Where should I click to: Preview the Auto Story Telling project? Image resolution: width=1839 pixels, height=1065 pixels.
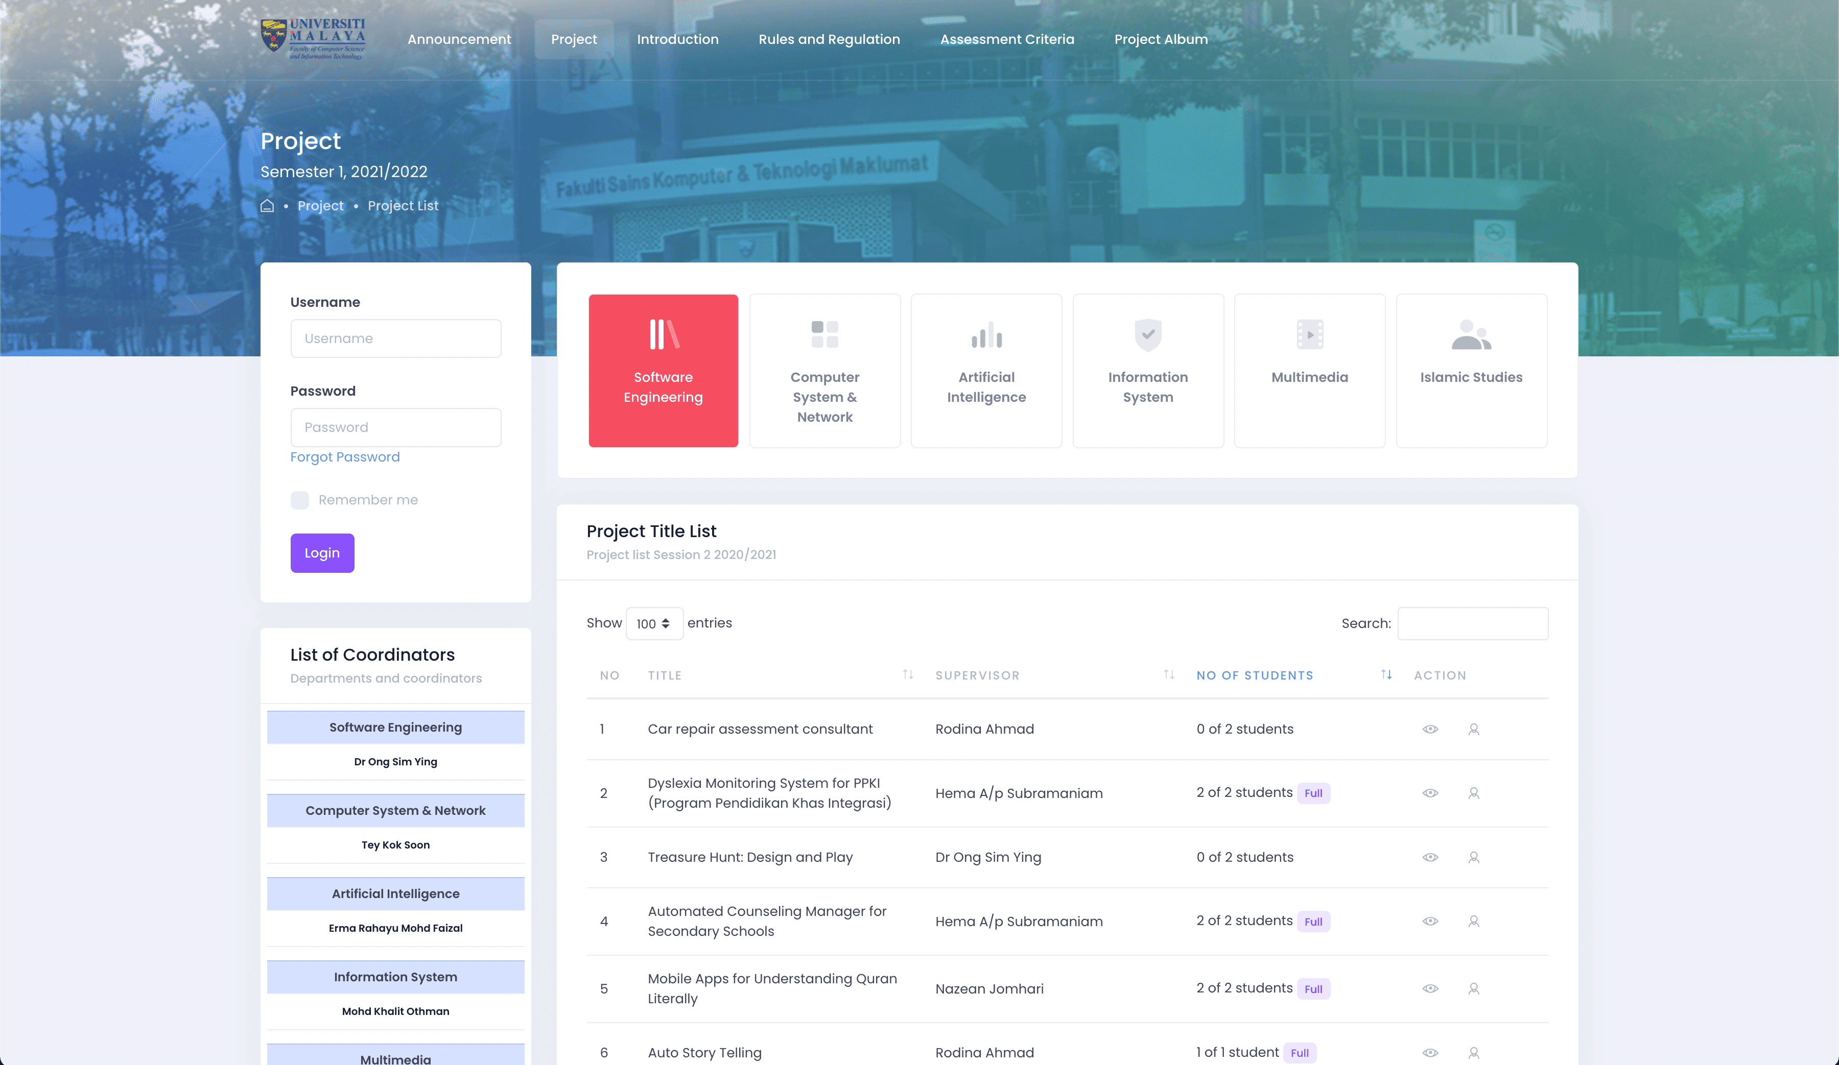pos(1430,1053)
